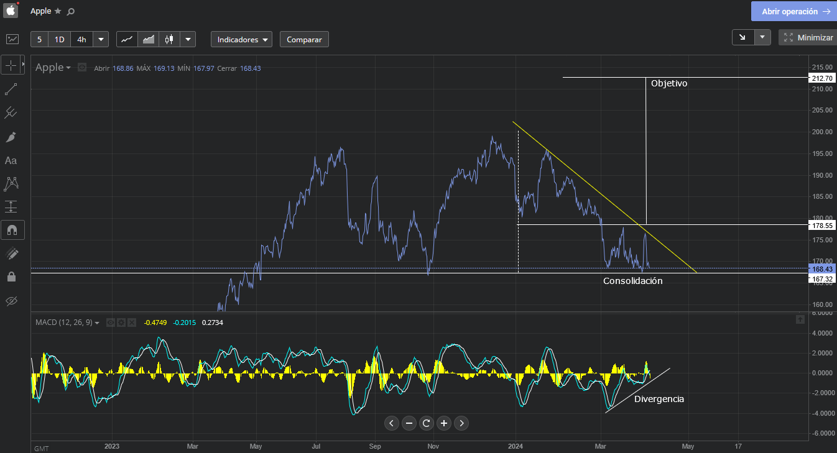
Task: Click the MACD signal value -0.2015
Action: pos(184,323)
